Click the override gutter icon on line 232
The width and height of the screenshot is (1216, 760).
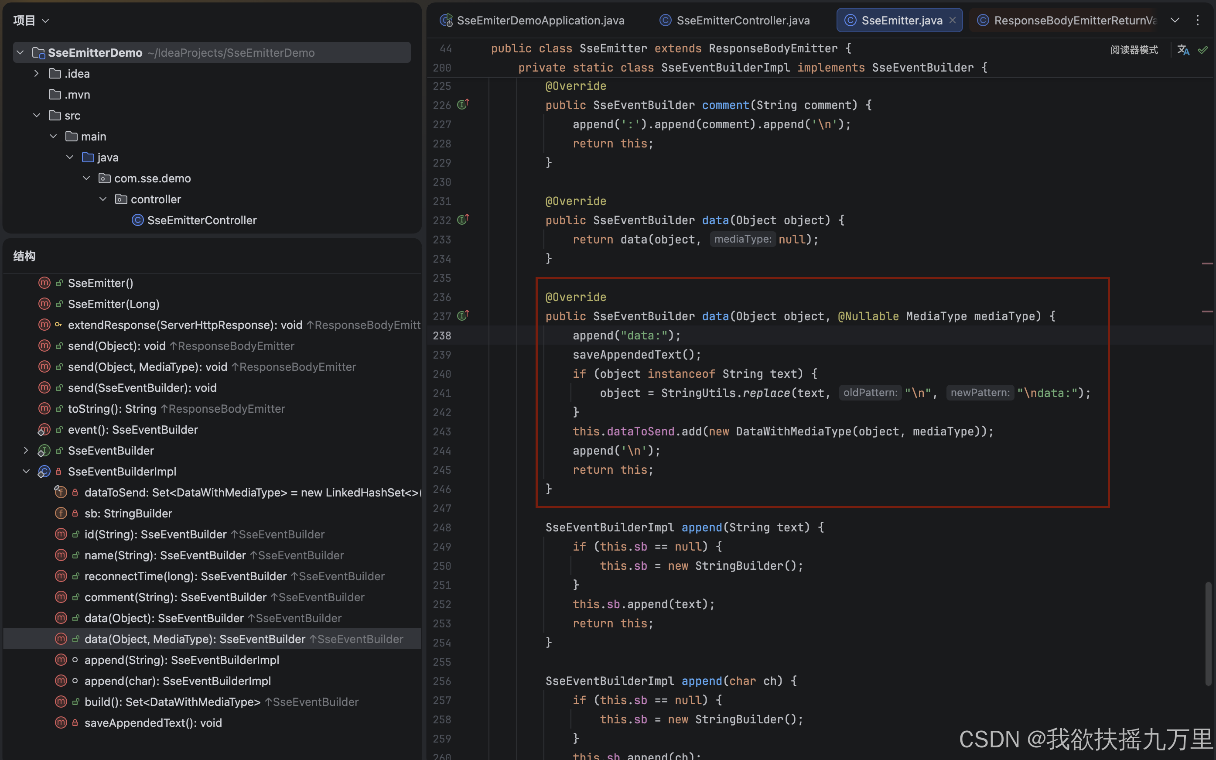pyautogui.click(x=463, y=219)
